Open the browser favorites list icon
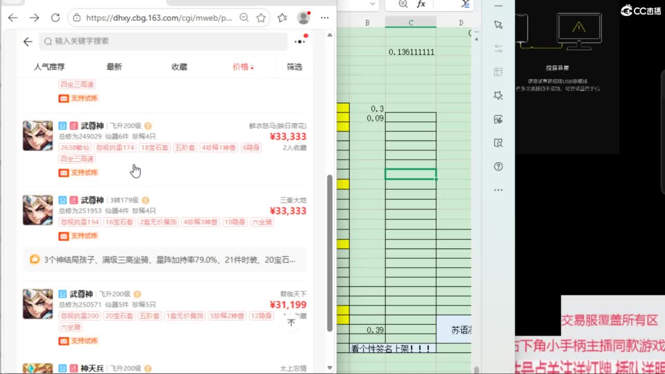This screenshot has width=665, height=374. (282, 18)
